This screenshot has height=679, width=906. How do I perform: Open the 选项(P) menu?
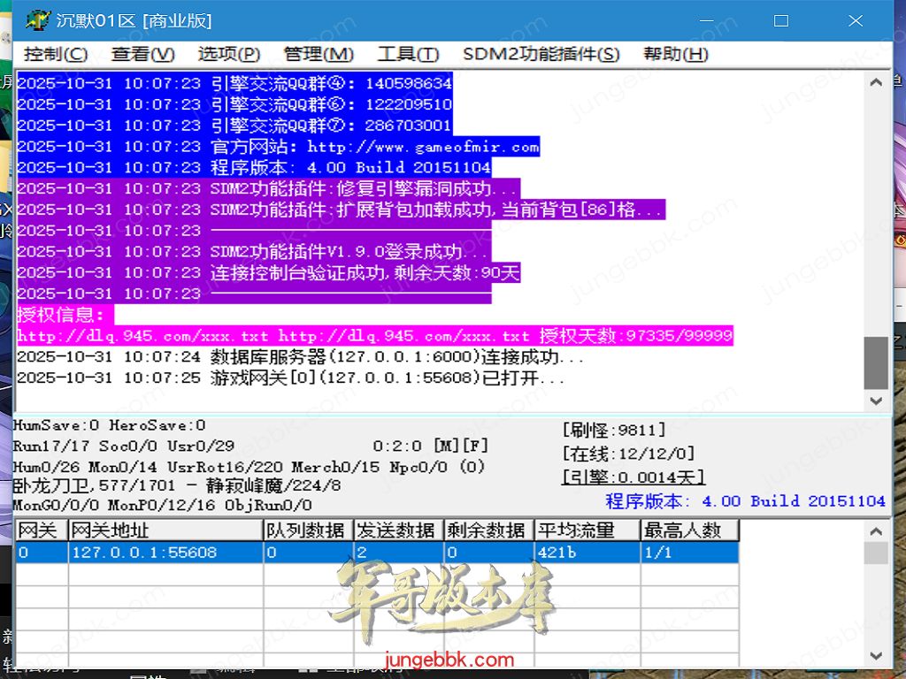(228, 54)
